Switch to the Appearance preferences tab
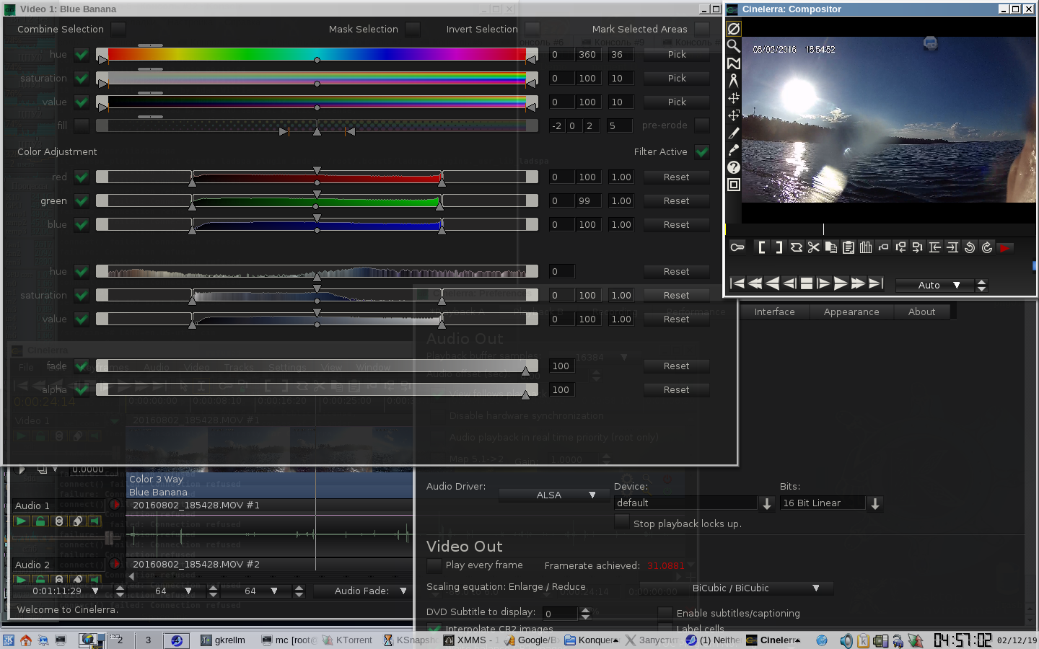The width and height of the screenshot is (1039, 649). point(851,312)
